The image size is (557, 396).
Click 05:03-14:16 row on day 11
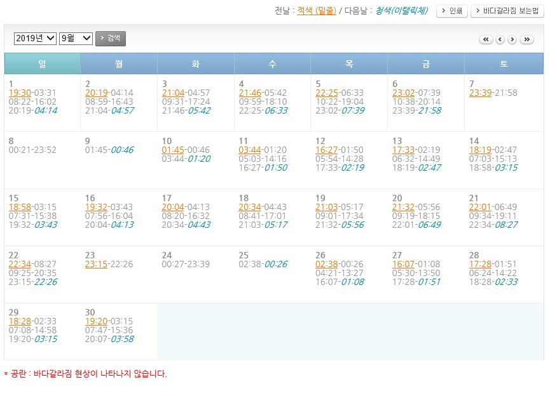(x=263, y=159)
